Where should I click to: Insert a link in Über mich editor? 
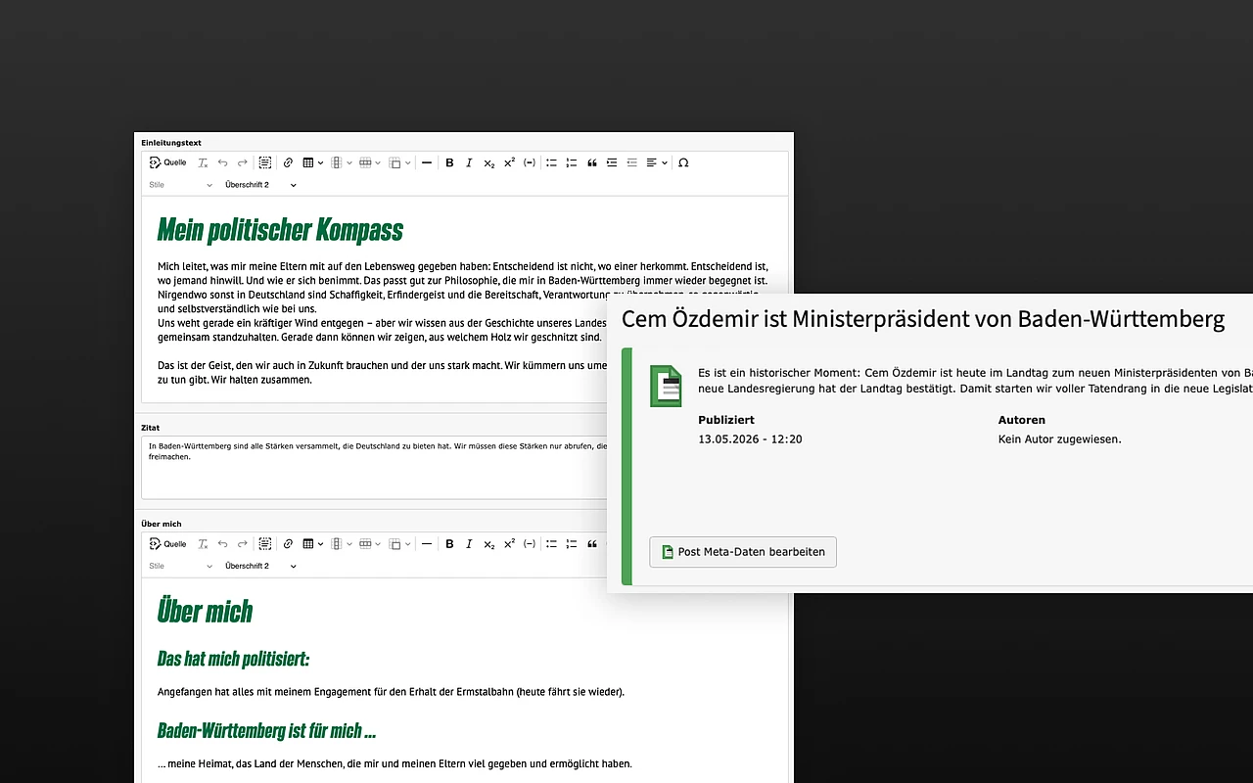click(x=288, y=543)
